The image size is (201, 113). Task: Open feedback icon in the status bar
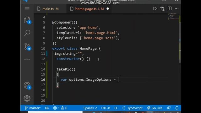[x=169, y=108]
